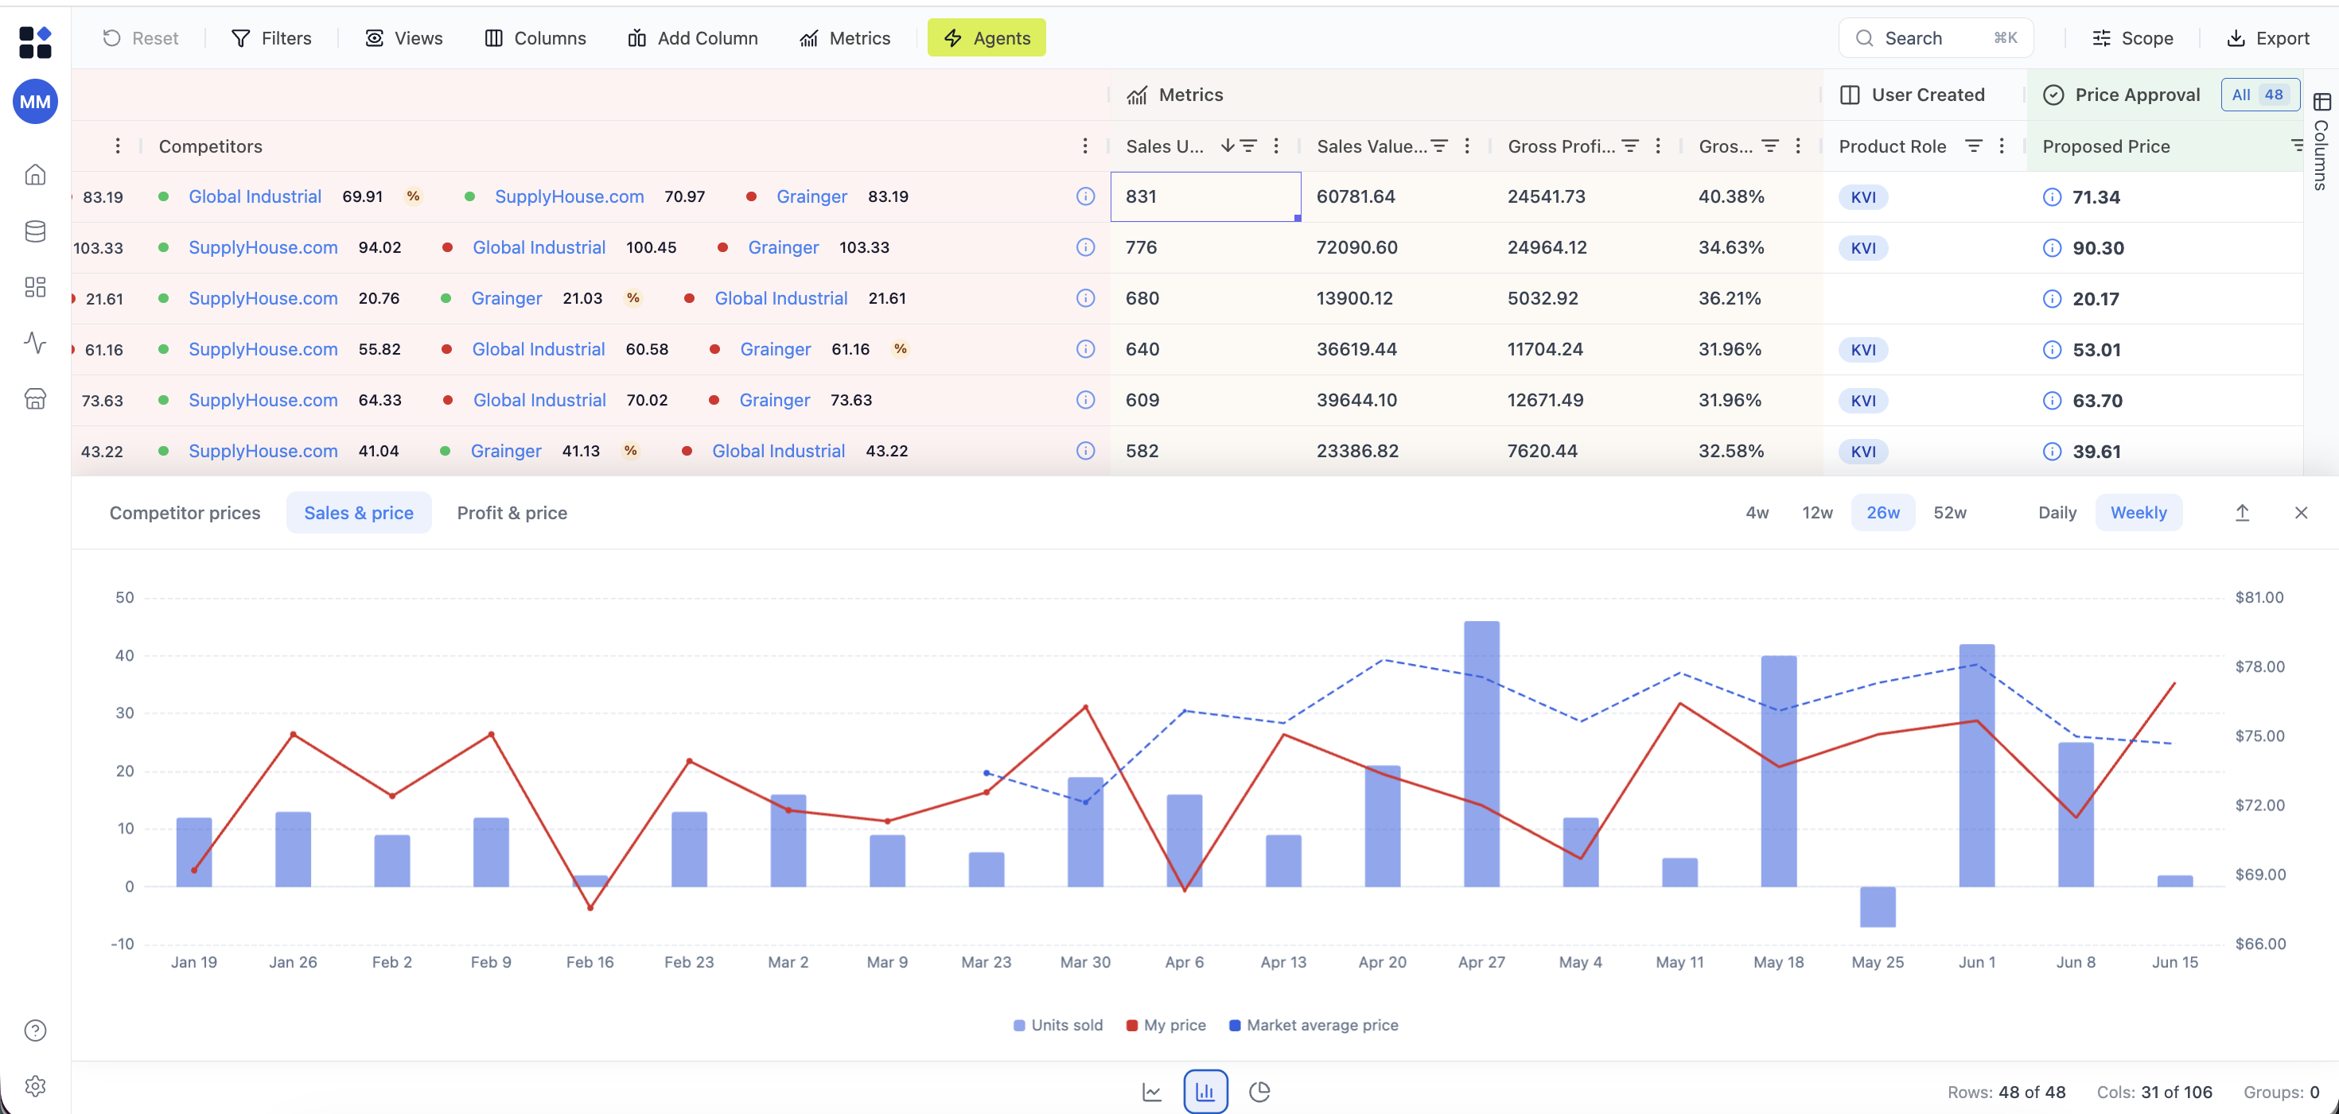2339x1114 pixels.
Task: Open the store icon in the sidebar
Action: (34, 399)
